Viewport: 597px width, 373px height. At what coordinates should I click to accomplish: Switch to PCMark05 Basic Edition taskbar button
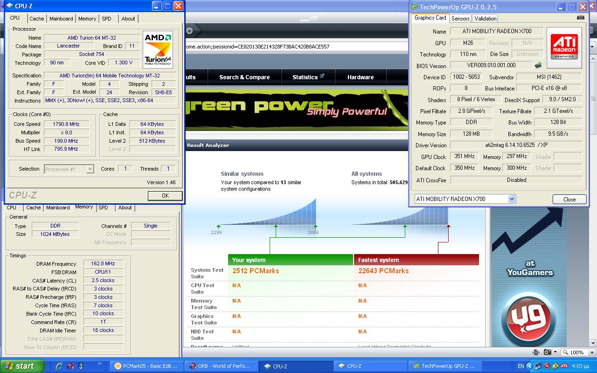coord(146,366)
